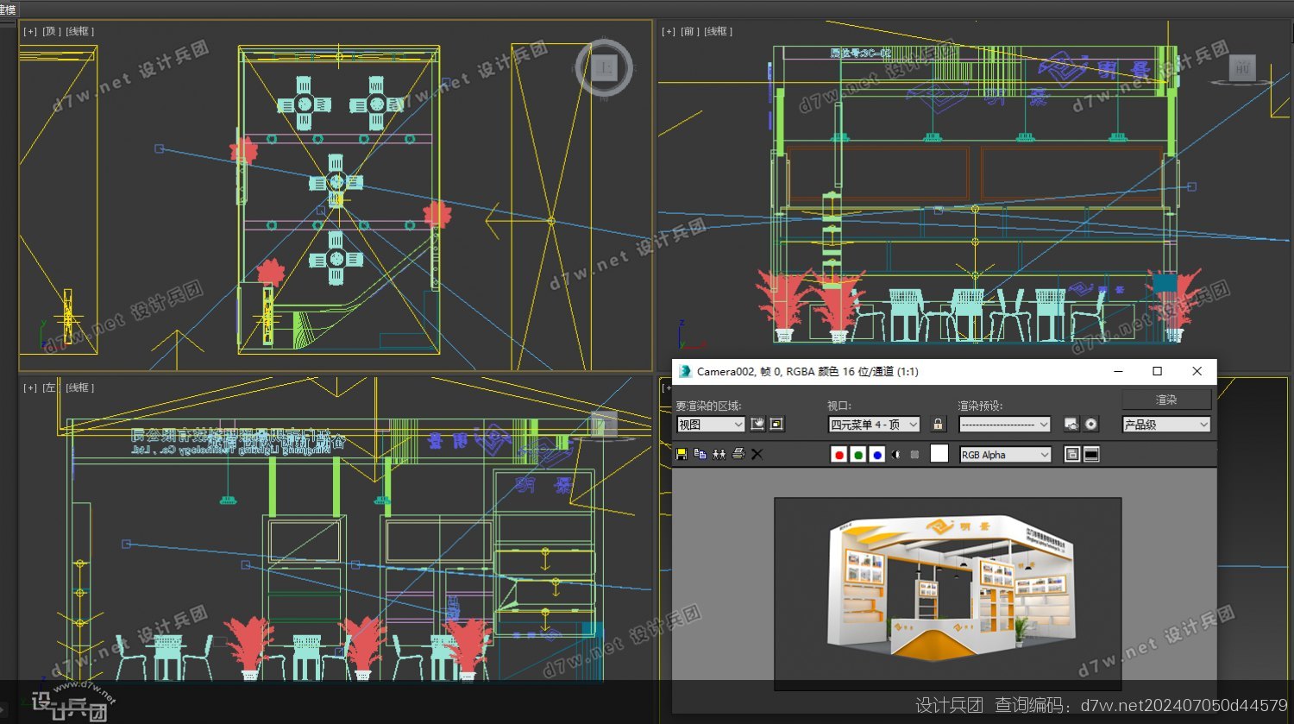Open the 四元菜单 4 - 顶 viewport dropdown

click(x=874, y=425)
